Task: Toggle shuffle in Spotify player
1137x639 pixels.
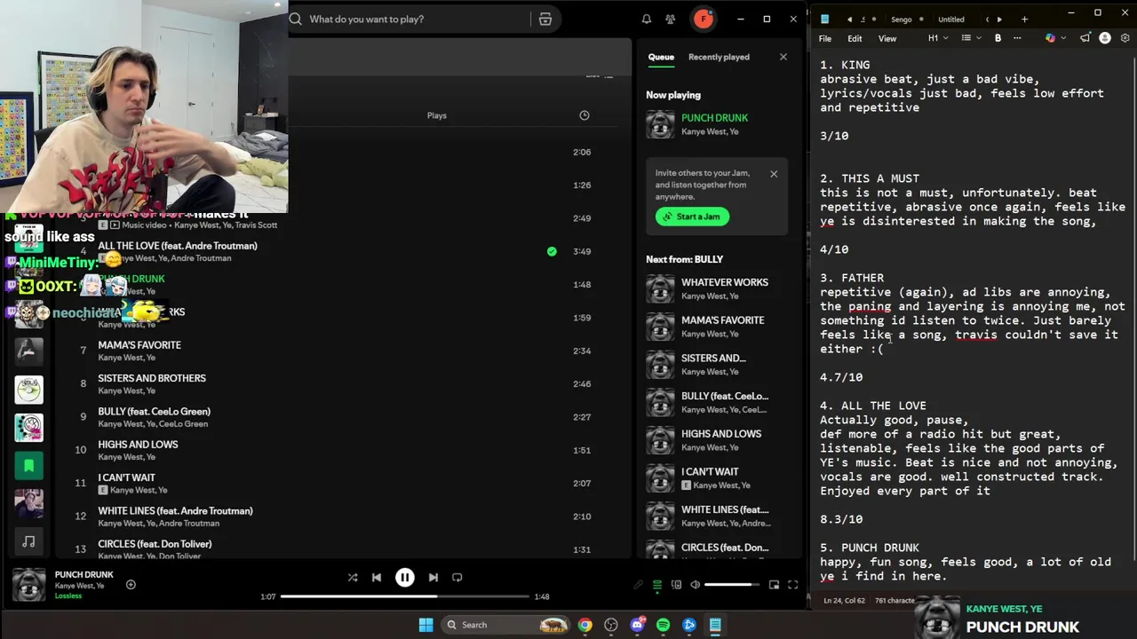Action: (x=353, y=578)
